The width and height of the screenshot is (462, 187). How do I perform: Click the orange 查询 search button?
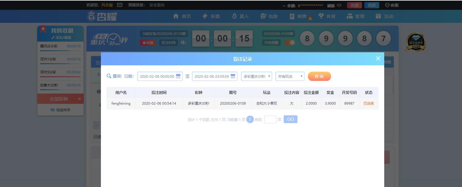(x=319, y=76)
